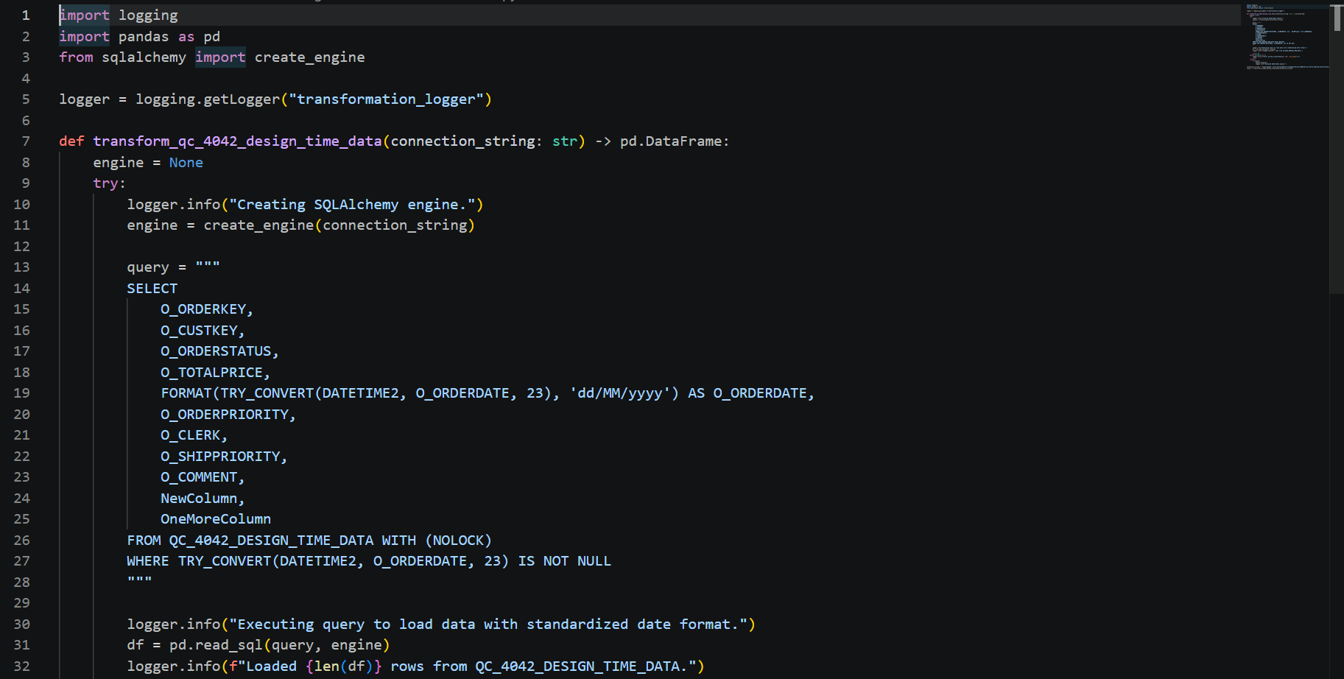
Task: Click "query =" assignment on line 13
Action: click(x=157, y=267)
